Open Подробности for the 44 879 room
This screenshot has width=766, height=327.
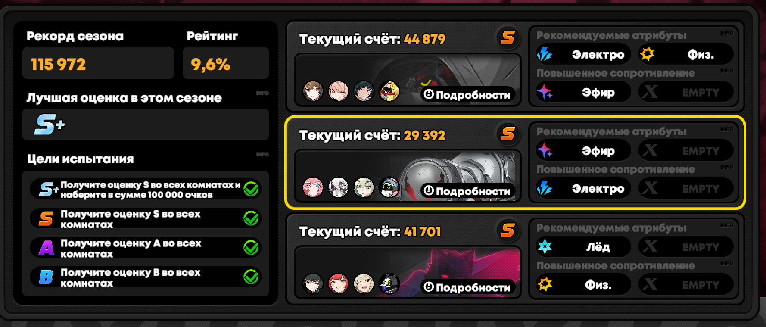click(x=467, y=95)
